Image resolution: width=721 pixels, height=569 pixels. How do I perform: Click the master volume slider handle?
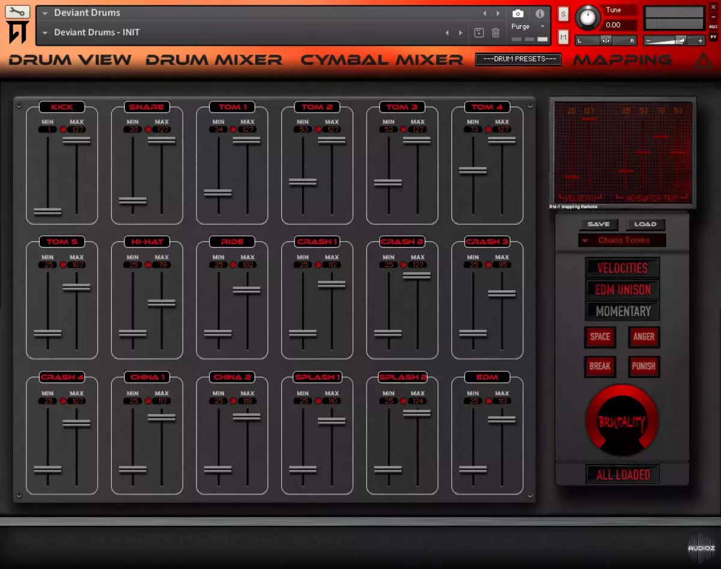(x=681, y=40)
